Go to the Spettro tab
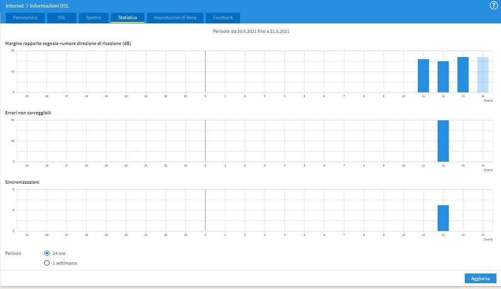Image resolution: width=501 pixels, height=289 pixels. click(93, 18)
